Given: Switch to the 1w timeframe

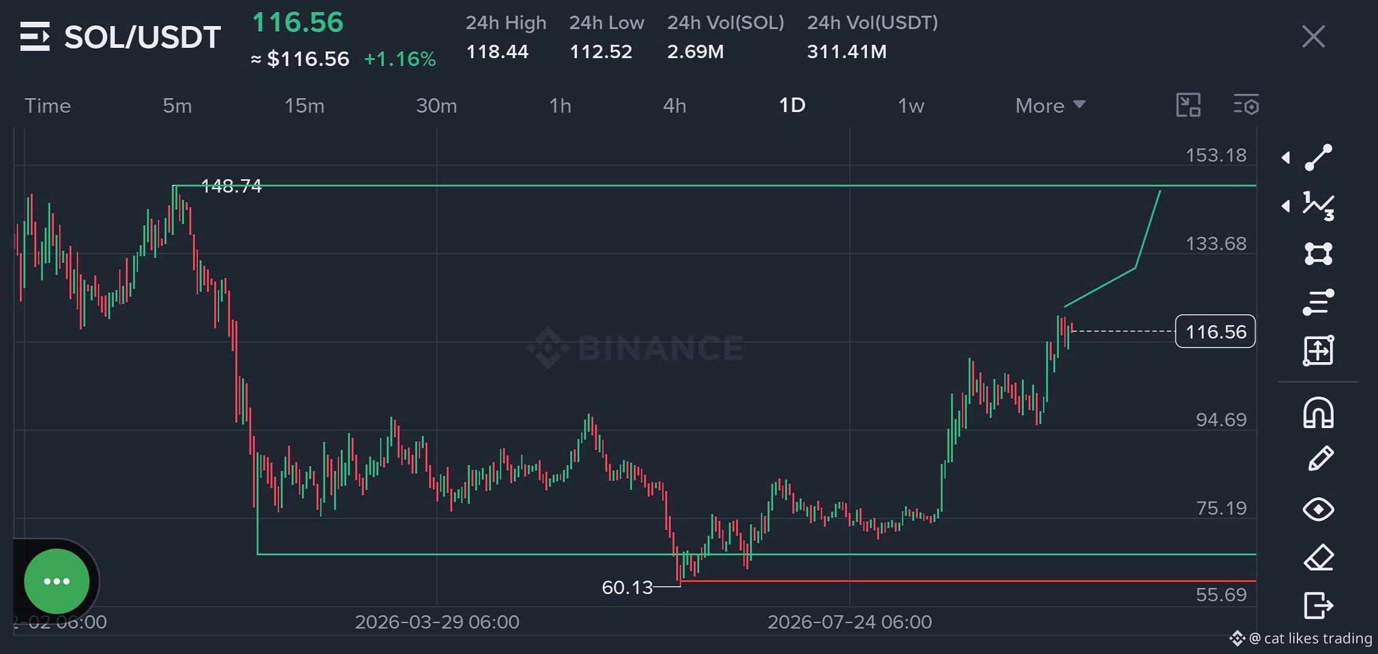Looking at the screenshot, I should coord(911,105).
